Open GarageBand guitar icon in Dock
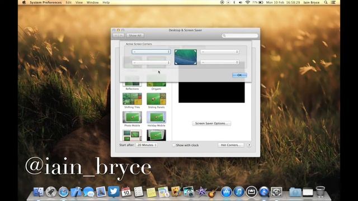The height and width of the screenshot is (201, 358). pos(214,192)
